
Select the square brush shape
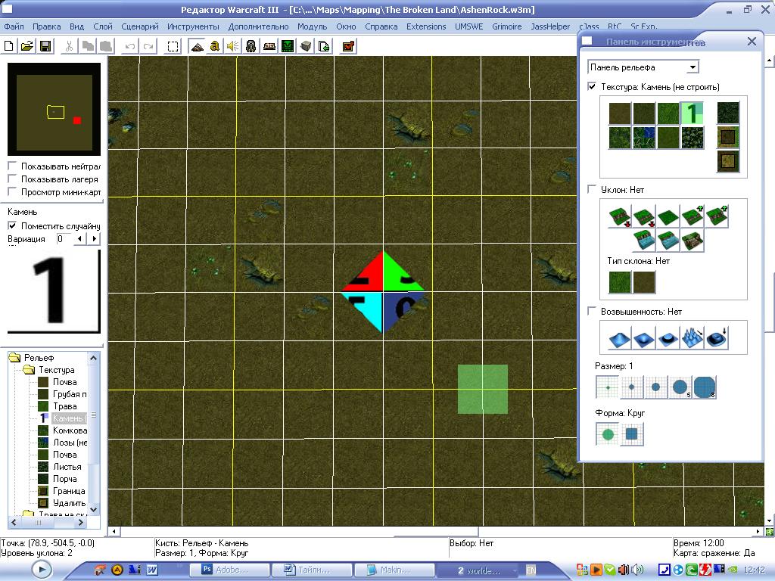632,434
